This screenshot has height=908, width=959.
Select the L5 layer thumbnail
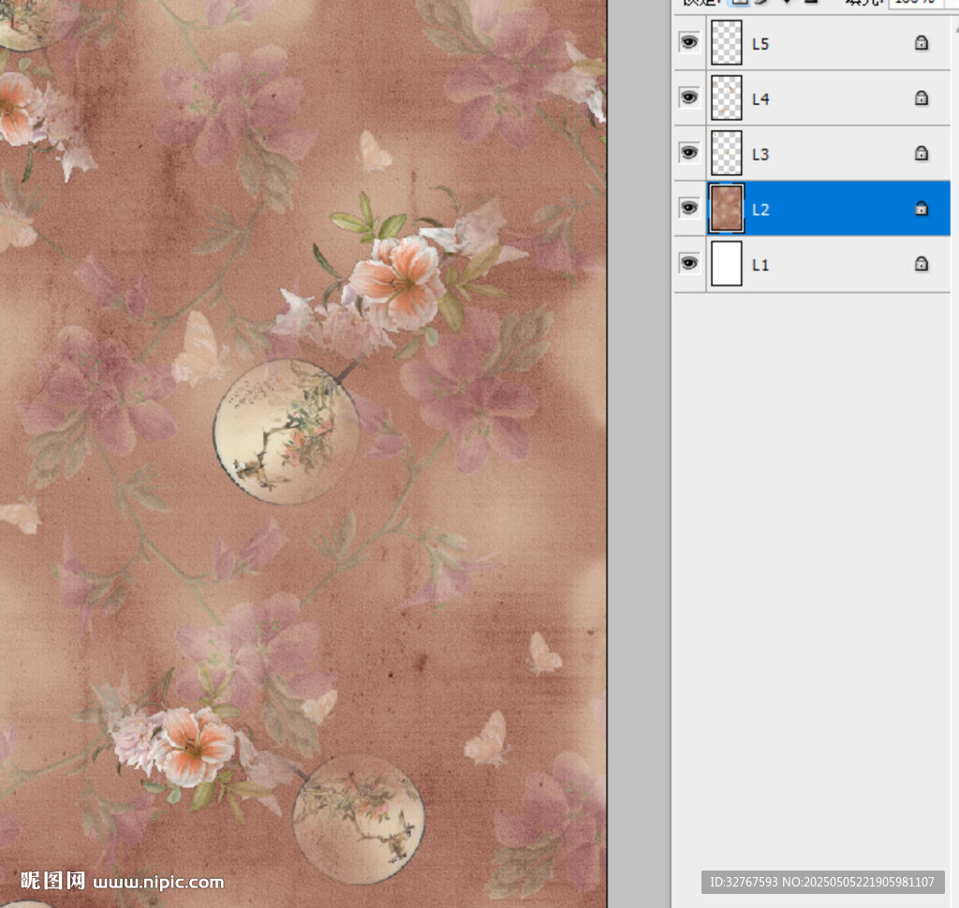(x=727, y=43)
